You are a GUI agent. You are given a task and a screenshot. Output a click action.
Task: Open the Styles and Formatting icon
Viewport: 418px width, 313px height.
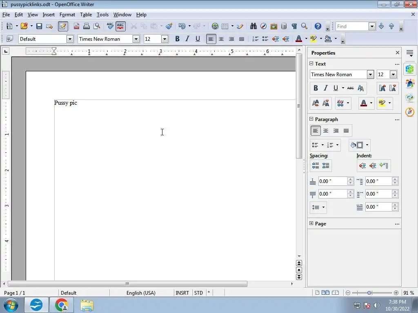[x=10, y=39]
